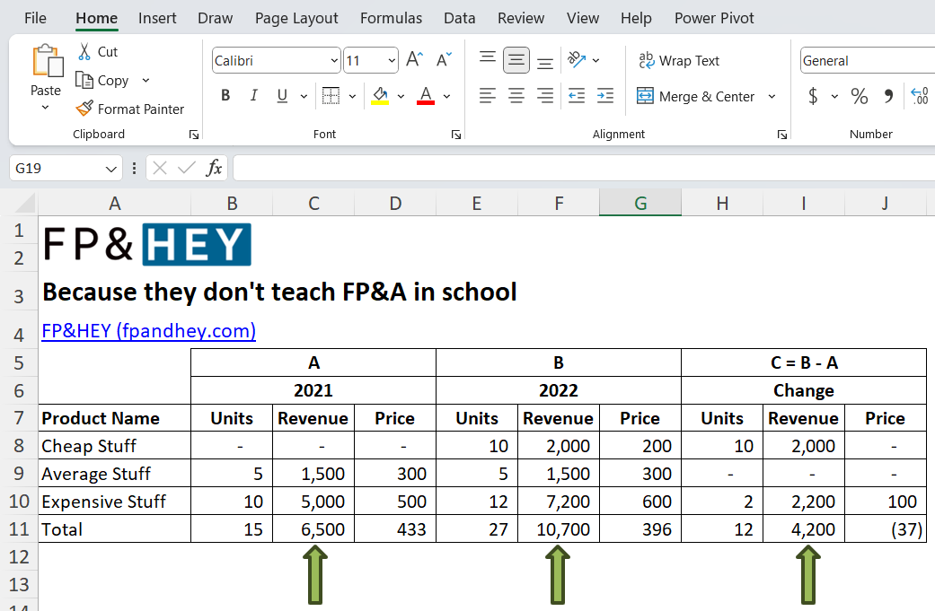Viewport: 935px width, 611px height.
Task: Open the Power Pivot tab
Action: pyautogui.click(x=714, y=17)
